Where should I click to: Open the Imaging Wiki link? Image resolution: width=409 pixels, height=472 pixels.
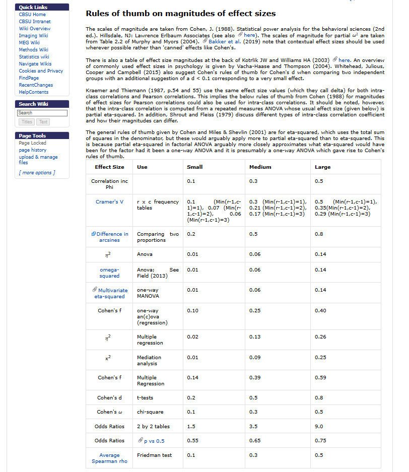tap(33, 36)
